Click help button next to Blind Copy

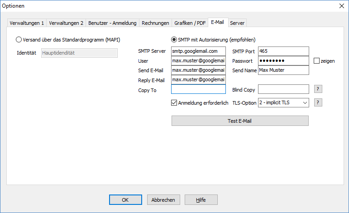pyautogui.click(x=318, y=89)
